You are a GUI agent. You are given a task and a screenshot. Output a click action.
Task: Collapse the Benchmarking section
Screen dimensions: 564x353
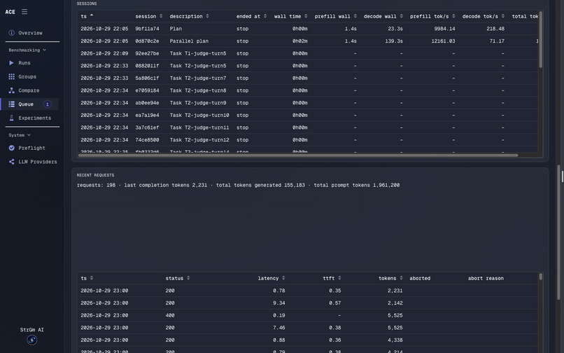coord(27,50)
